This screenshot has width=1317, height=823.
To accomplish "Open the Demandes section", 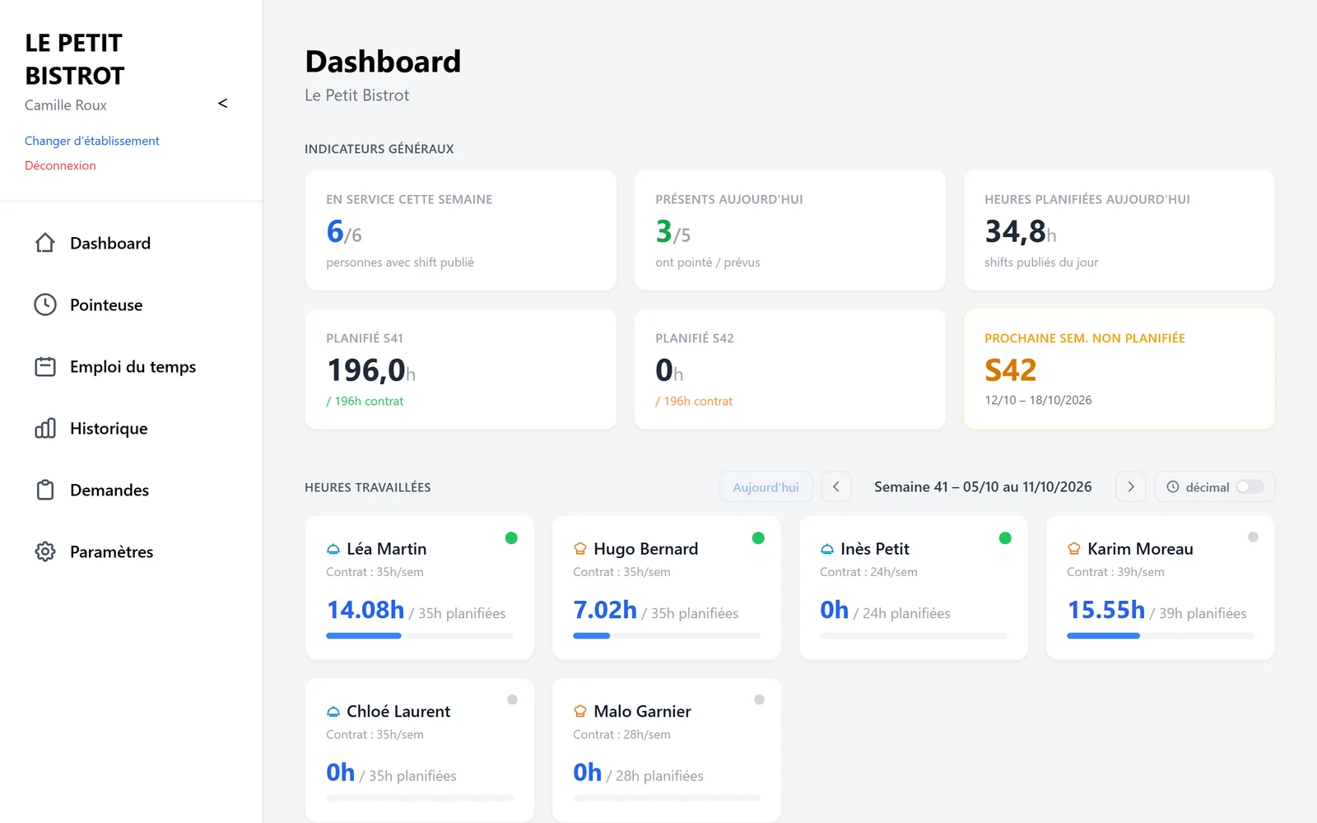I will [132, 490].
